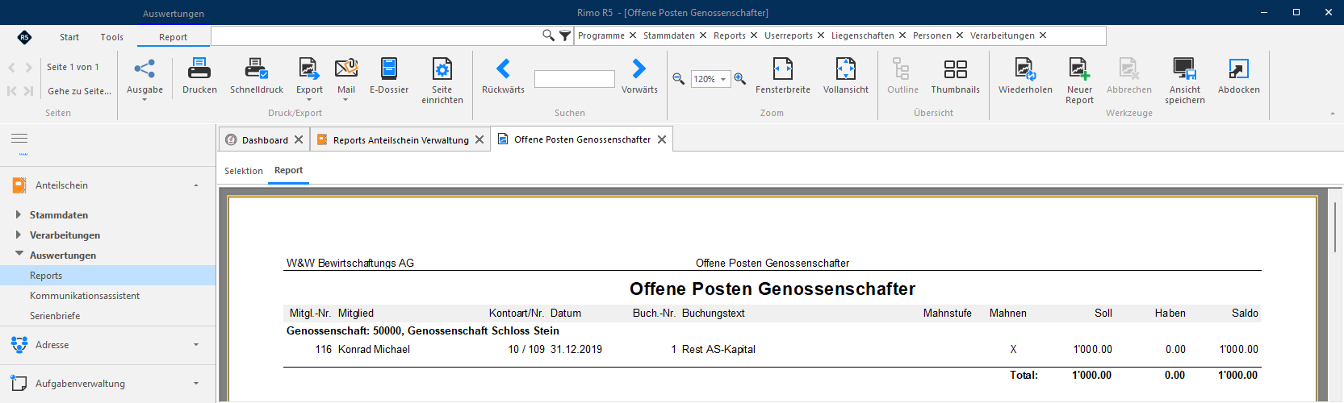This screenshot has height=403, width=1344.
Task: Switch to the Selektion sub-tab
Action: (244, 171)
